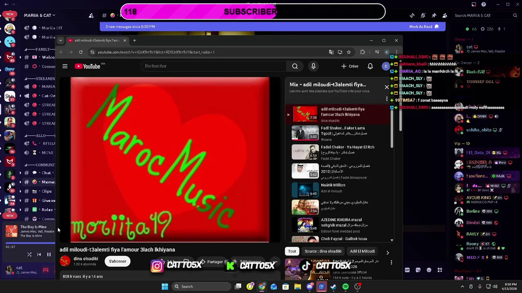The width and height of the screenshot is (522, 293).
Task: Open Chrome tab search dropdown
Action: coord(60,40)
